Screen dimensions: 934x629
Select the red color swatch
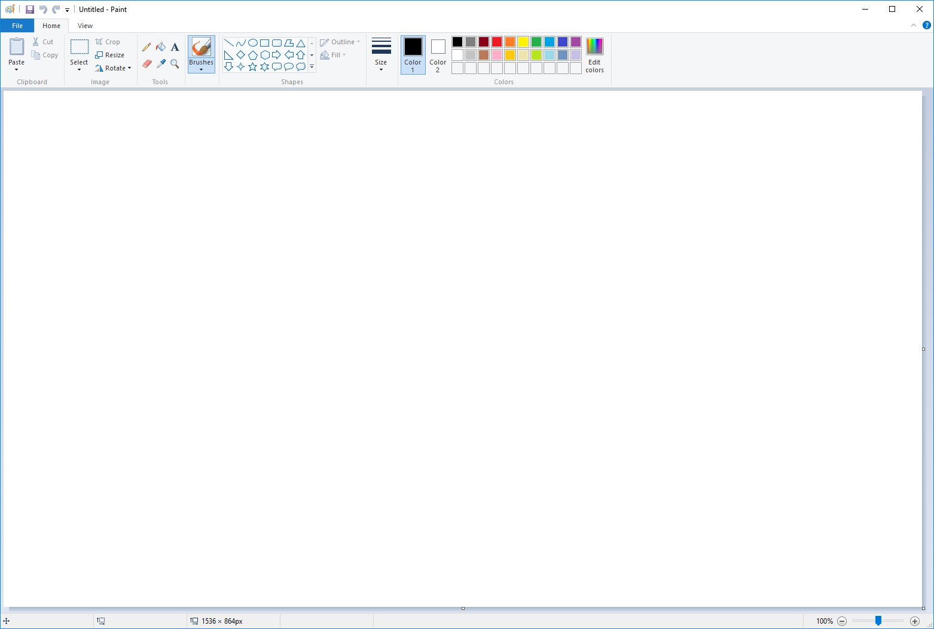coord(496,42)
